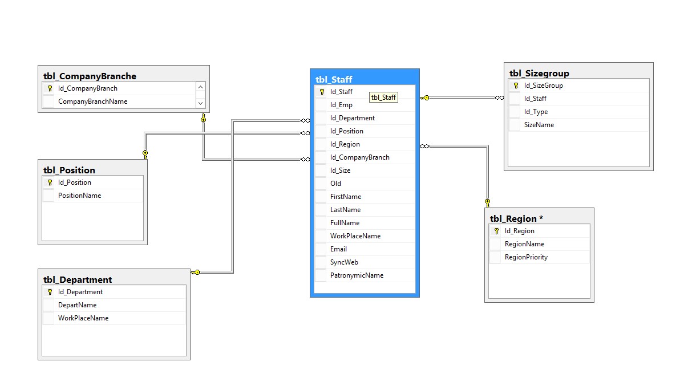Select the tbl_Region * table title

[517, 218]
